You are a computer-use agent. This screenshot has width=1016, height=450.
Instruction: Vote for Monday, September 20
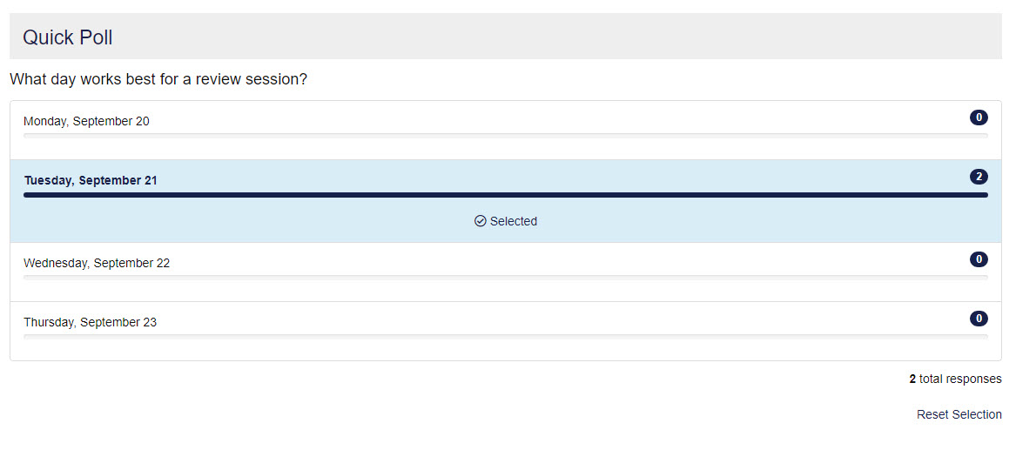click(x=86, y=122)
